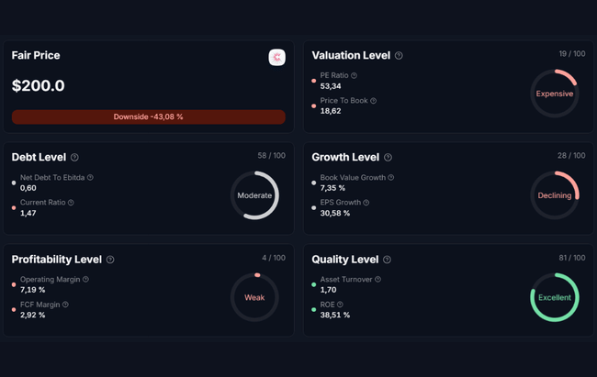Click the Current Ratio info icon
This screenshot has height=377, width=597.
coord(71,202)
